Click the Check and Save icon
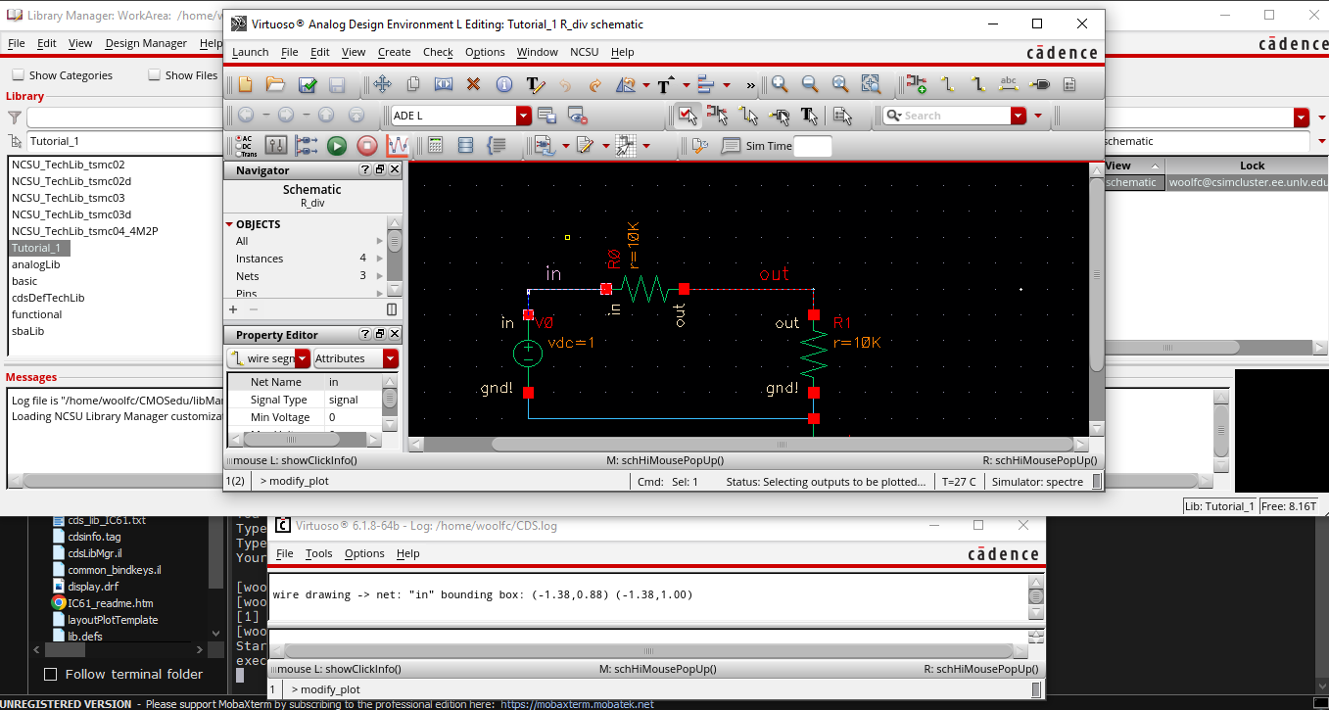The image size is (1329, 710). coord(307,85)
